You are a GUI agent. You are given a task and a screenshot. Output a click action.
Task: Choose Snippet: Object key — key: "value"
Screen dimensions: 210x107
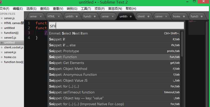tap(114, 98)
